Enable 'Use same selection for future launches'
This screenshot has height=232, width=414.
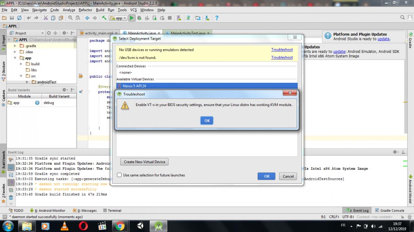119,175
